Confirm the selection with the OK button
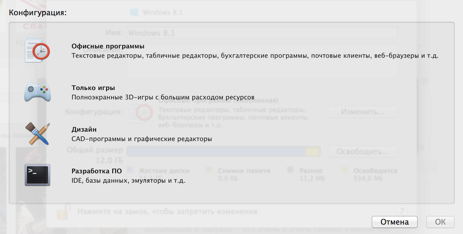Viewport: 463px width, 234px height. (440, 222)
